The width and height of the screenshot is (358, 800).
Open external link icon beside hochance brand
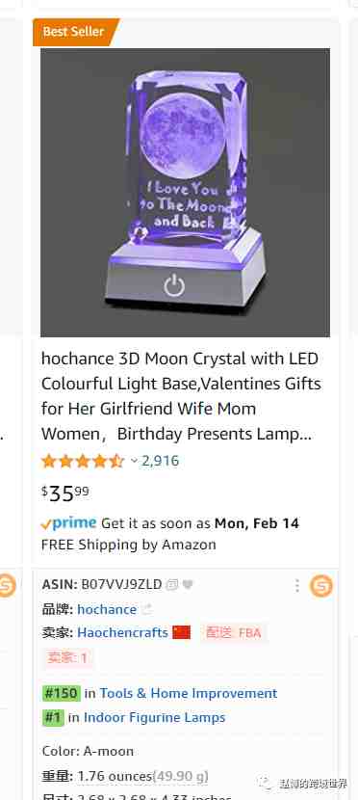coord(147,609)
